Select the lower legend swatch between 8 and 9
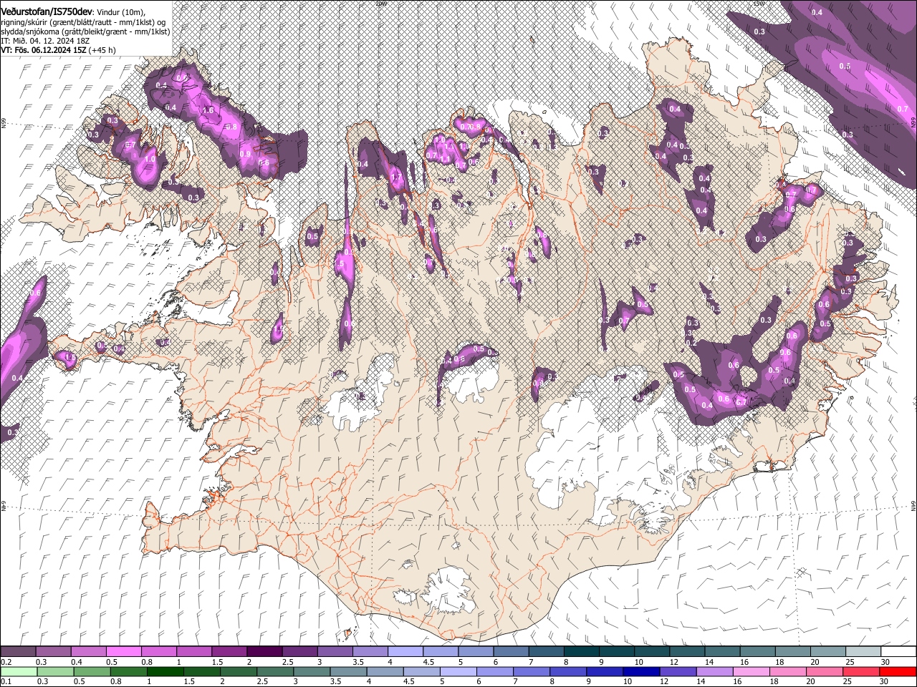 (569, 671)
